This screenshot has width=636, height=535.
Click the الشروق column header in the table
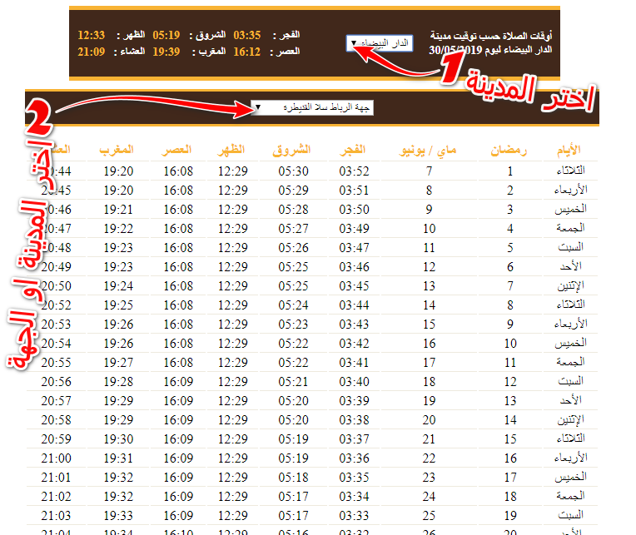[291, 150]
